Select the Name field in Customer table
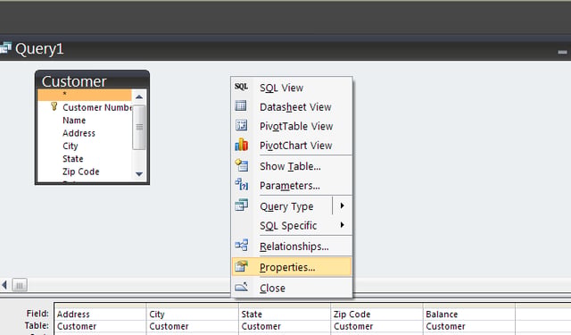 (x=85, y=121)
